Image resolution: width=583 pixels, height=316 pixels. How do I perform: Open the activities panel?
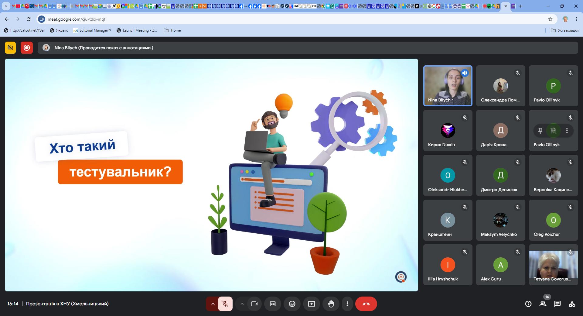coord(572,304)
